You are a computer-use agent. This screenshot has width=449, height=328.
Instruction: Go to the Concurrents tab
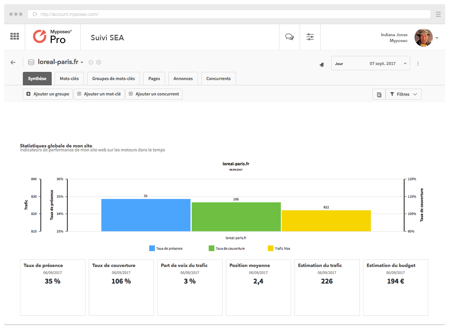[x=218, y=79]
